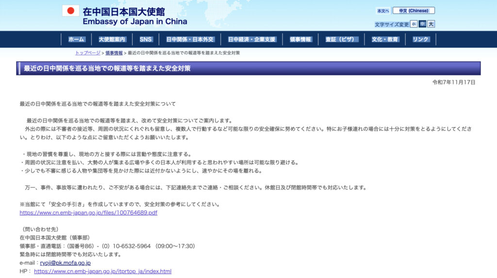
Task: Click トップページ breadcrumb link
Action: click(88, 53)
